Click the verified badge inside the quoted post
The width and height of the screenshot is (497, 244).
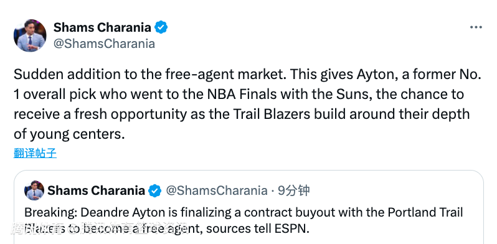pos(154,190)
